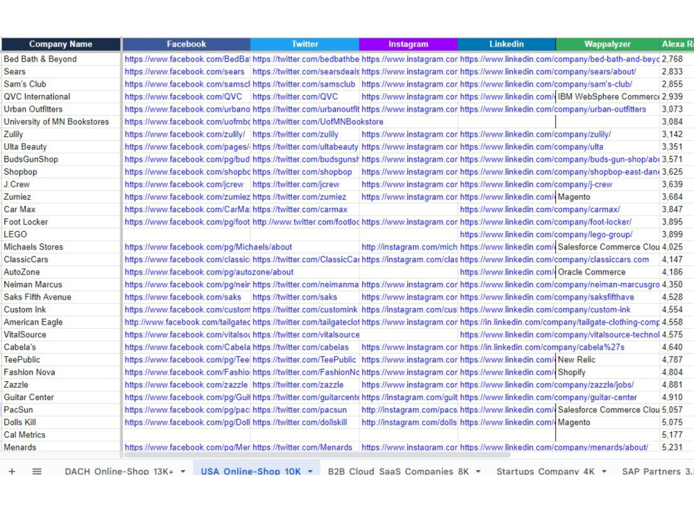Select the New Relic Wappalyzer cell
The width and height of the screenshot is (694, 520).
pyautogui.click(x=608, y=360)
